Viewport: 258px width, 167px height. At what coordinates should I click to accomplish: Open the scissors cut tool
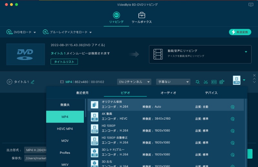tap(206, 82)
